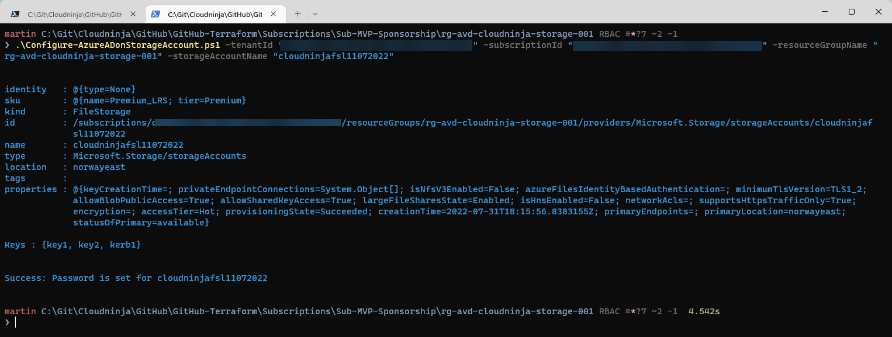Switch to the first inactive terminal tab
Viewport: 892px width, 337px height.
[x=74, y=13]
